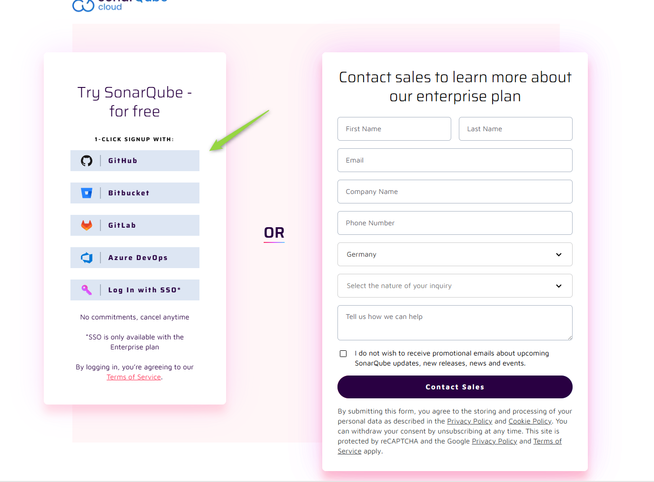Screen dimensions: 654x482
Task: Click the chevron in the country selector
Action: point(559,255)
